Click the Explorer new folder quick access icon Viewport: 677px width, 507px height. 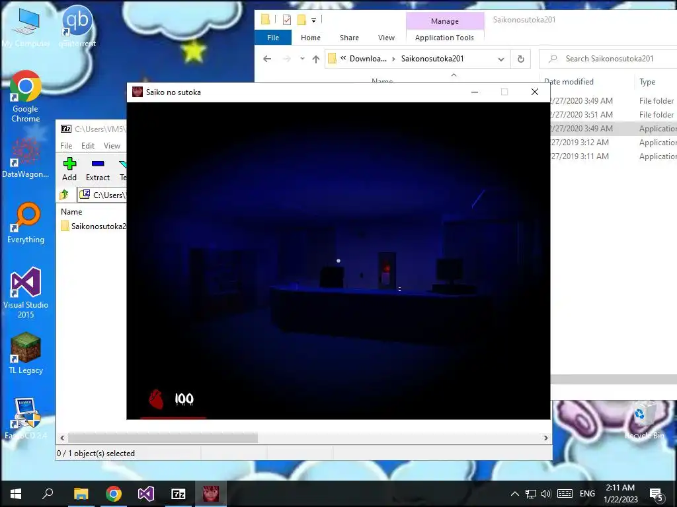pos(301,20)
